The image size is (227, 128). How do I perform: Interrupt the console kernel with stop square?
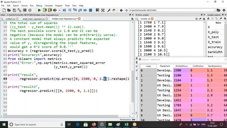point(196,19)
